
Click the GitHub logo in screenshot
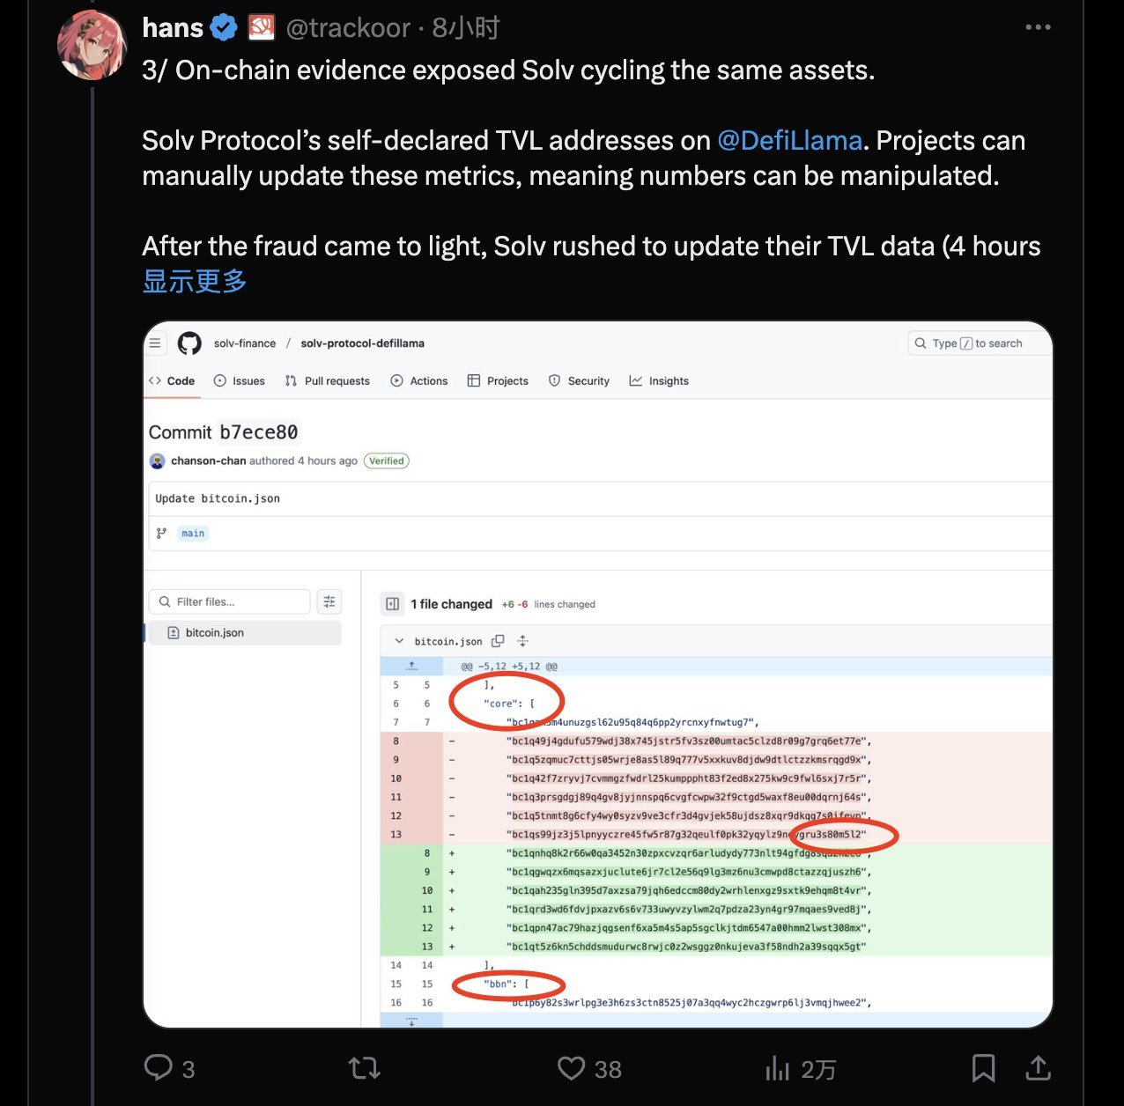click(x=189, y=343)
